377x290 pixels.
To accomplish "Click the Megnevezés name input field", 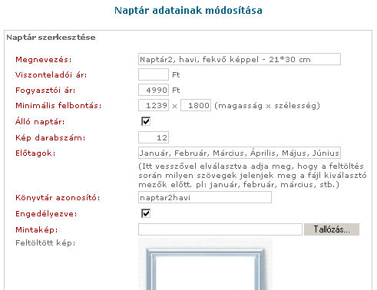I will tap(240, 59).
